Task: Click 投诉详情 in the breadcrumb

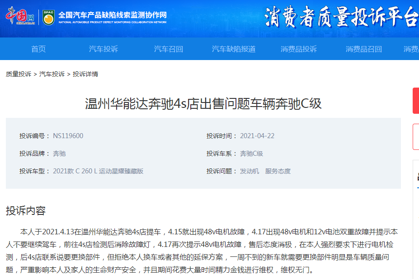Action: point(85,74)
